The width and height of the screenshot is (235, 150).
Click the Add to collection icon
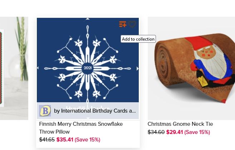tap(123, 24)
